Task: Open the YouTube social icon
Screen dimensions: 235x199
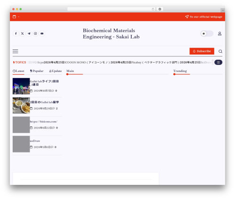Action: pyautogui.click(x=42, y=33)
